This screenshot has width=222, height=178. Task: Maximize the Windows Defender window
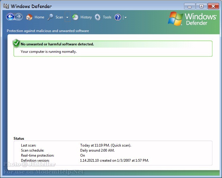[x=201, y=6]
